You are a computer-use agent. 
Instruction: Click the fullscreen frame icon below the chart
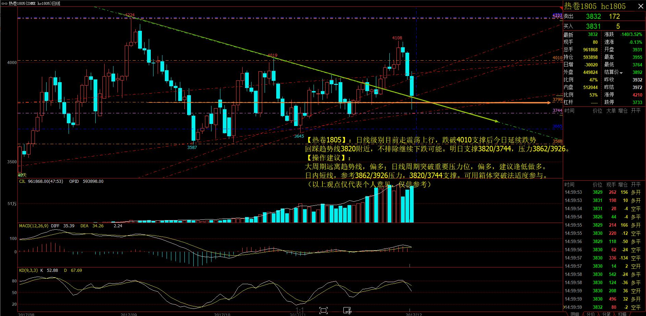(323, 311)
